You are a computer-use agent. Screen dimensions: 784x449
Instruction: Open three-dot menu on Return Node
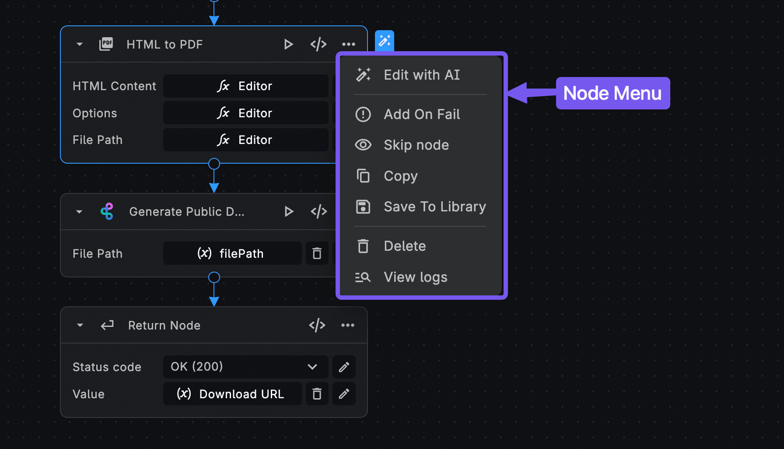(348, 325)
